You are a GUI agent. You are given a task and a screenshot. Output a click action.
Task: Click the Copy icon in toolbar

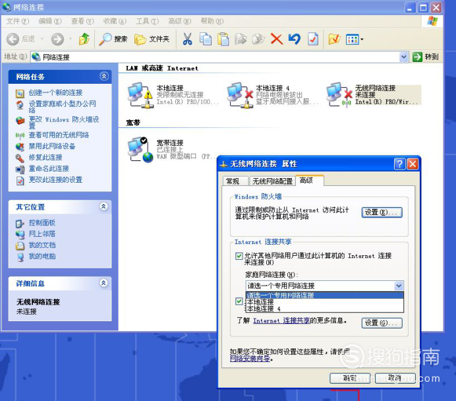point(206,39)
